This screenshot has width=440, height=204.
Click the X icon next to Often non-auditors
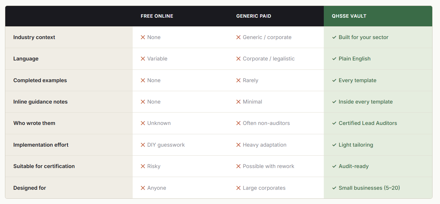(x=238, y=123)
